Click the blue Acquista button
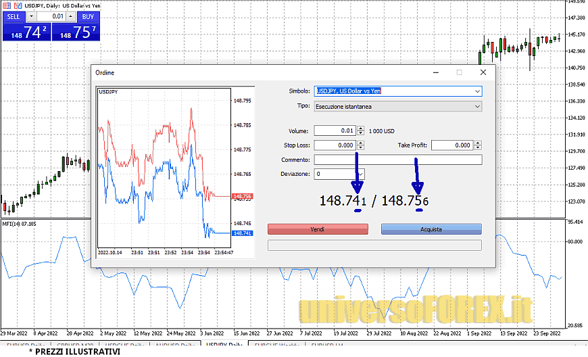The height and width of the screenshot is (357, 588). [431, 229]
